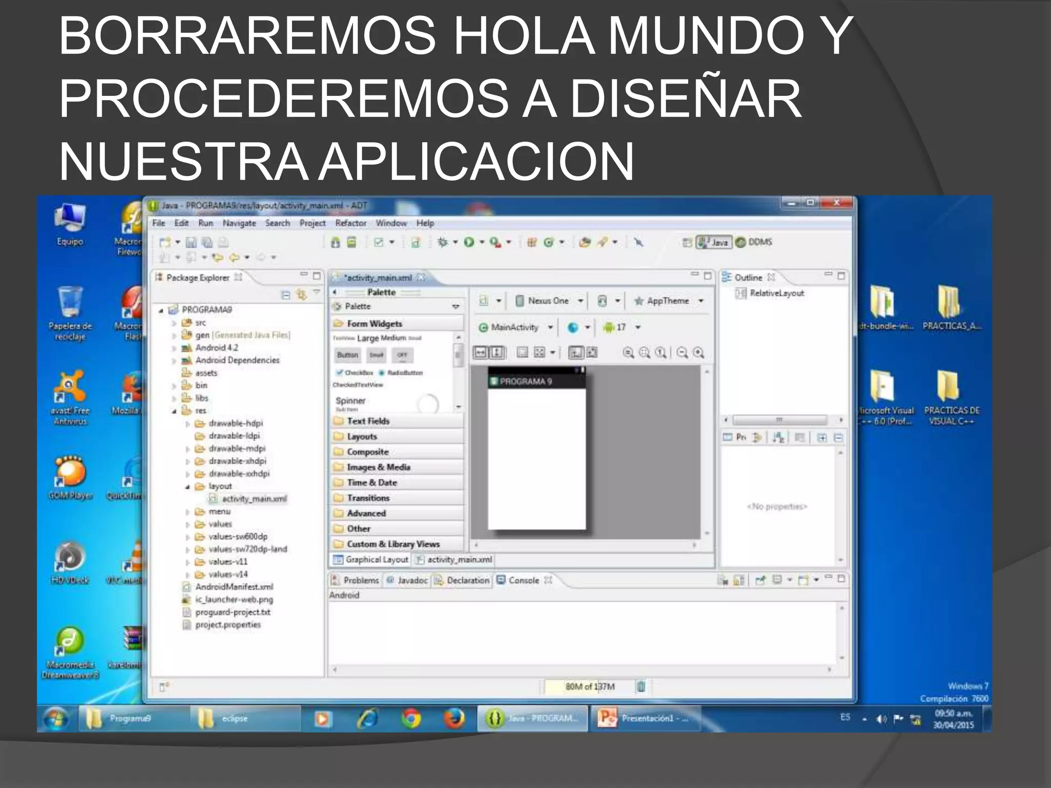Click the ToggleButton OFF widget in palette
The height and width of the screenshot is (788, 1051).
click(x=402, y=354)
